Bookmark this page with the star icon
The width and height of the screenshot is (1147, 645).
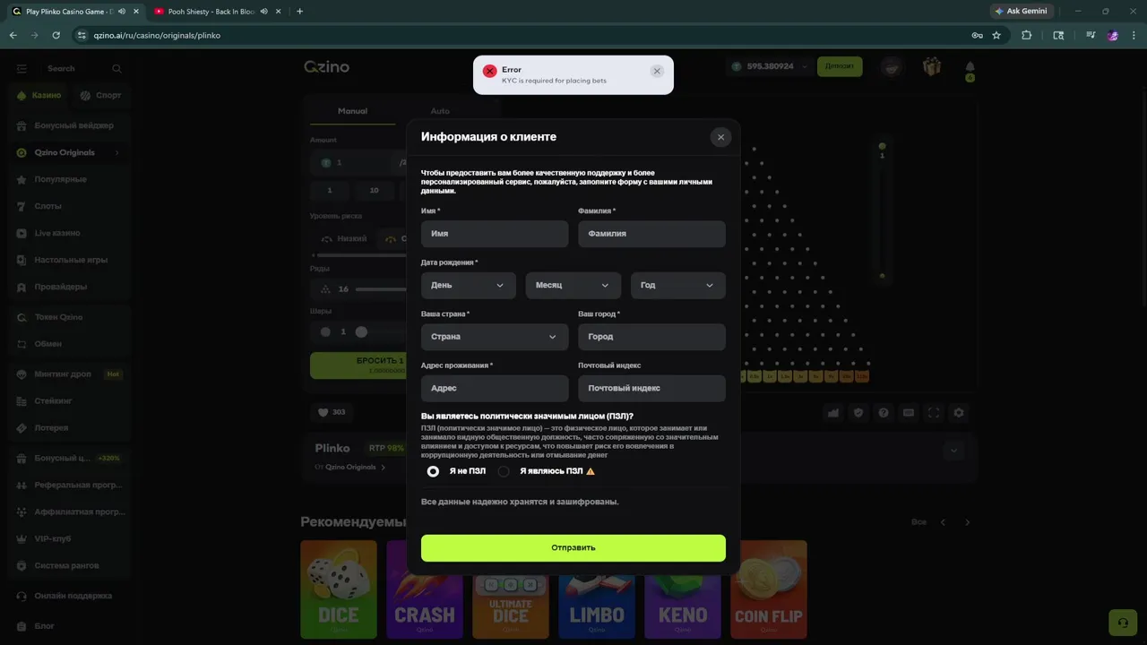point(996,35)
